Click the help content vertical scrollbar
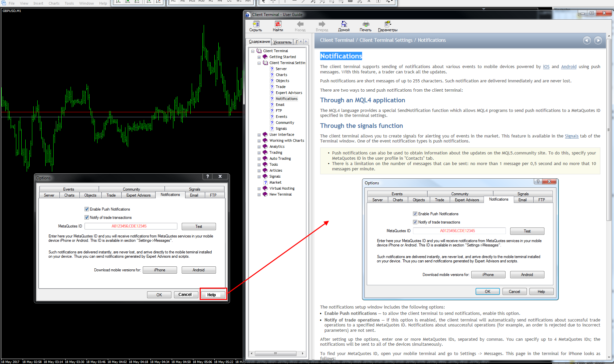The width and height of the screenshot is (614, 364). (x=609, y=130)
